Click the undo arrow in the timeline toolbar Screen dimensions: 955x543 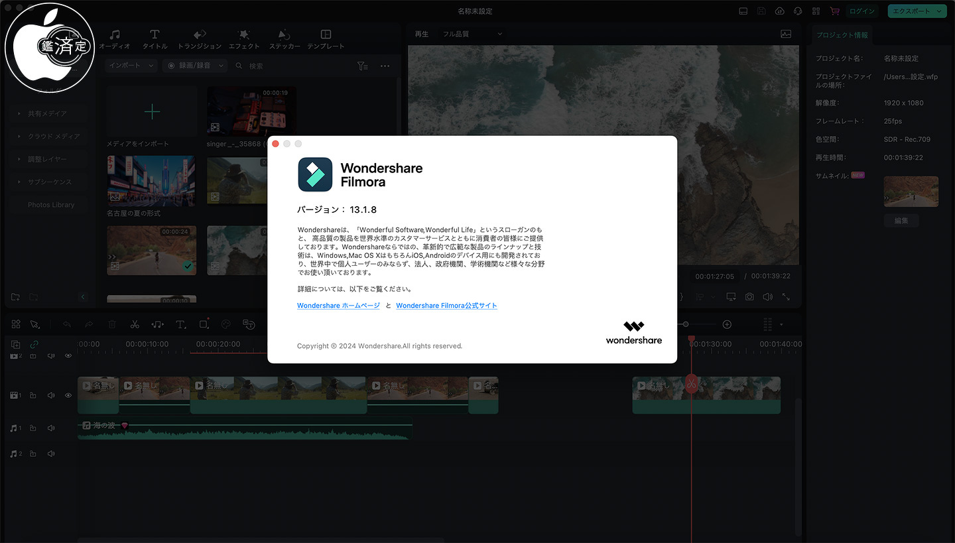click(x=66, y=324)
